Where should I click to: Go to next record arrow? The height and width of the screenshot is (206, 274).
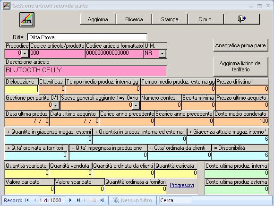click(x=70, y=200)
